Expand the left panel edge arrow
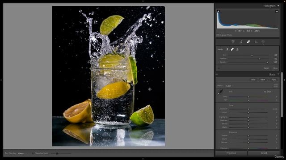Screen dimensions: 286x160 (x=1, y=80)
